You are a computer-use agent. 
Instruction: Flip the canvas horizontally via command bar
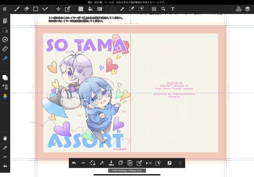[149, 163]
